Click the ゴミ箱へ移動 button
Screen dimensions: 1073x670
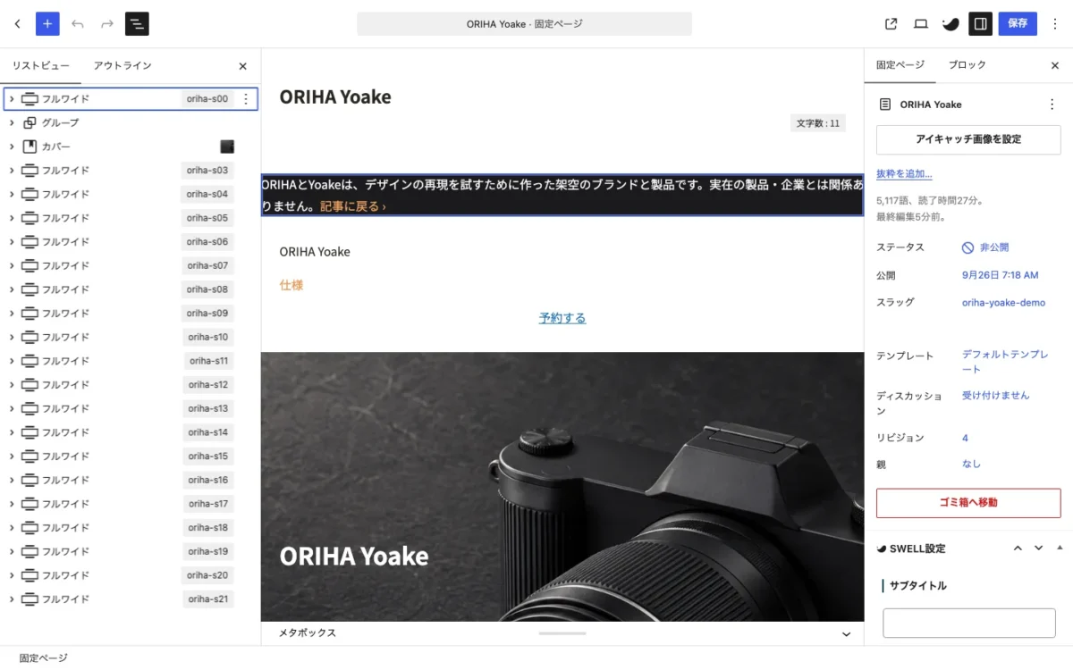click(968, 503)
